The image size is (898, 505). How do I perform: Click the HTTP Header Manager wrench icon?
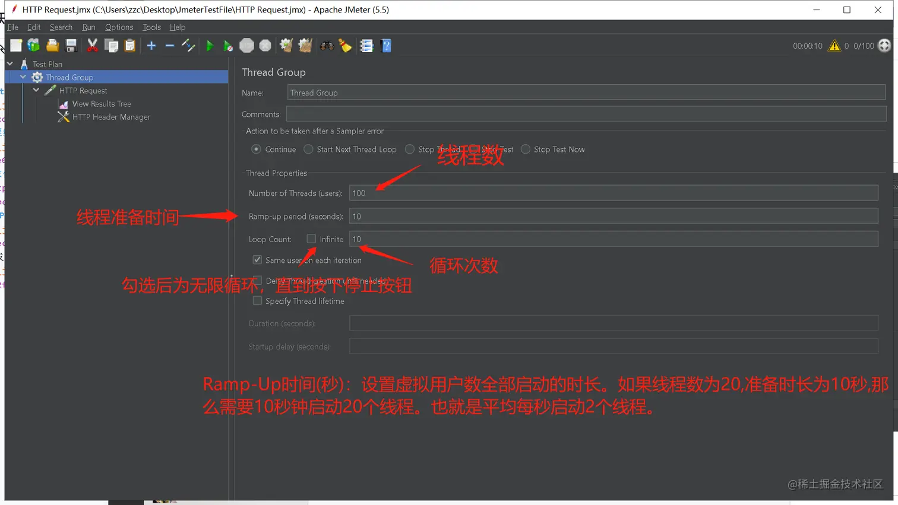pos(64,117)
